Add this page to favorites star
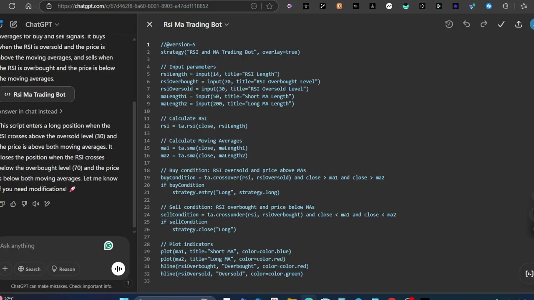This screenshot has width=534, height=300. [x=270, y=6]
